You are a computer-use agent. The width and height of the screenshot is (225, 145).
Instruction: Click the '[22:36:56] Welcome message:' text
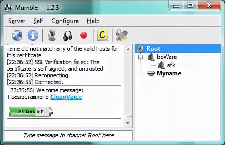[46, 90]
